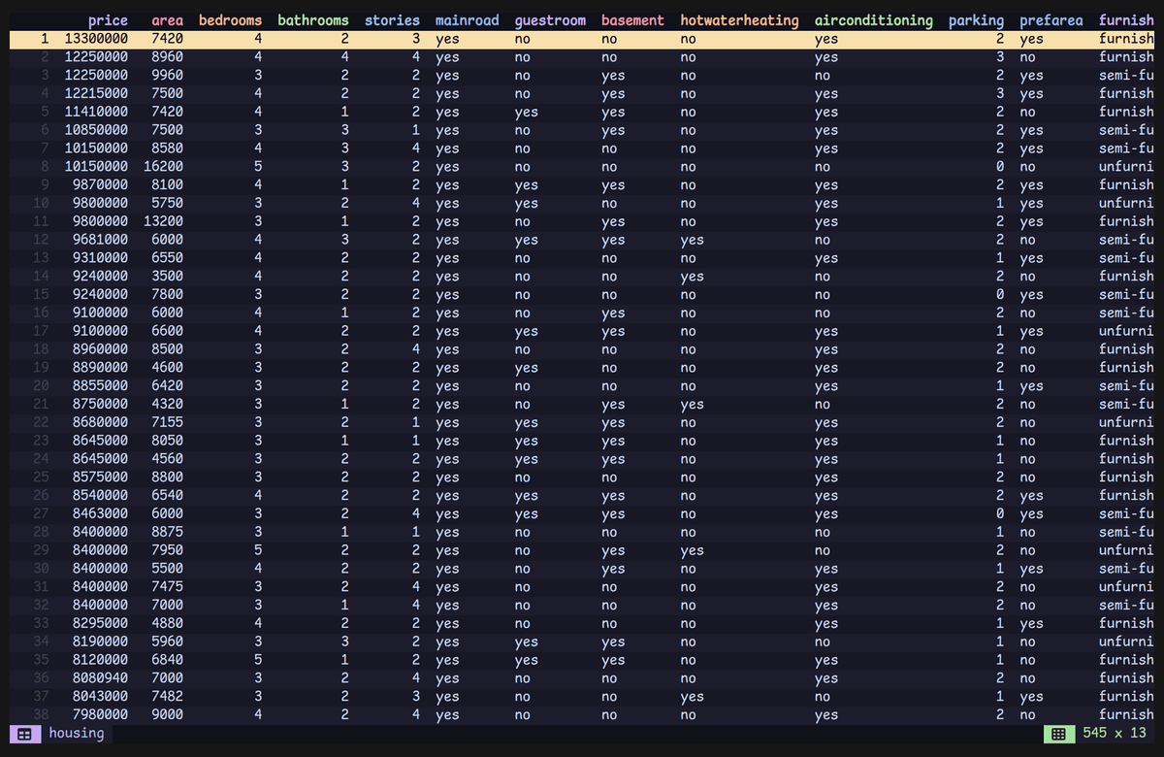Viewport: 1164px width, 757px height.
Task: Select the area column header
Action: tap(168, 20)
